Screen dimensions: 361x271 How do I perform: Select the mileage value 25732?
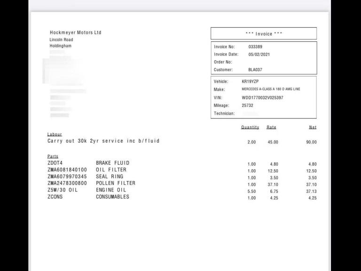[247, 105]
